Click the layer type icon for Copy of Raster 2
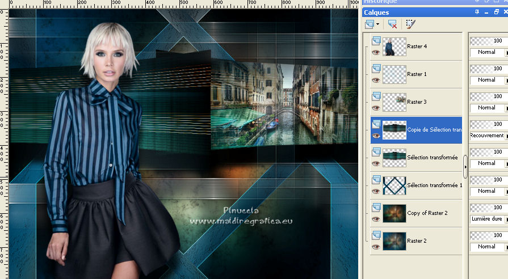Screen dimensions: 508x279 point(376,208)
